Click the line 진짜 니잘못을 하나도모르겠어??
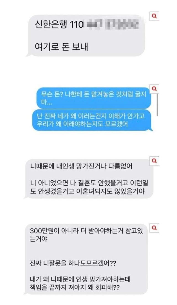 click(73, 264)
